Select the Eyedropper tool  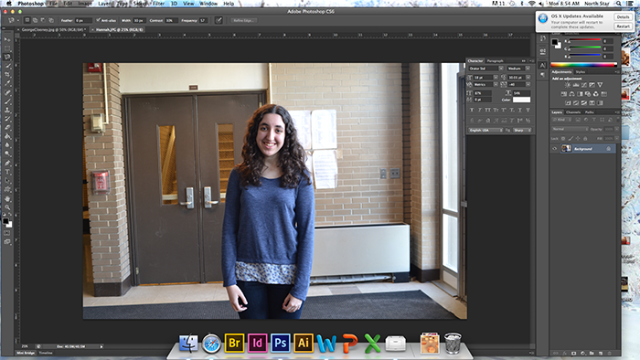pyautogui.click(x=7, y=83)
